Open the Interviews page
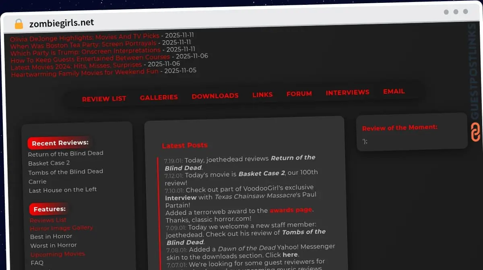 tap(347, 92)
